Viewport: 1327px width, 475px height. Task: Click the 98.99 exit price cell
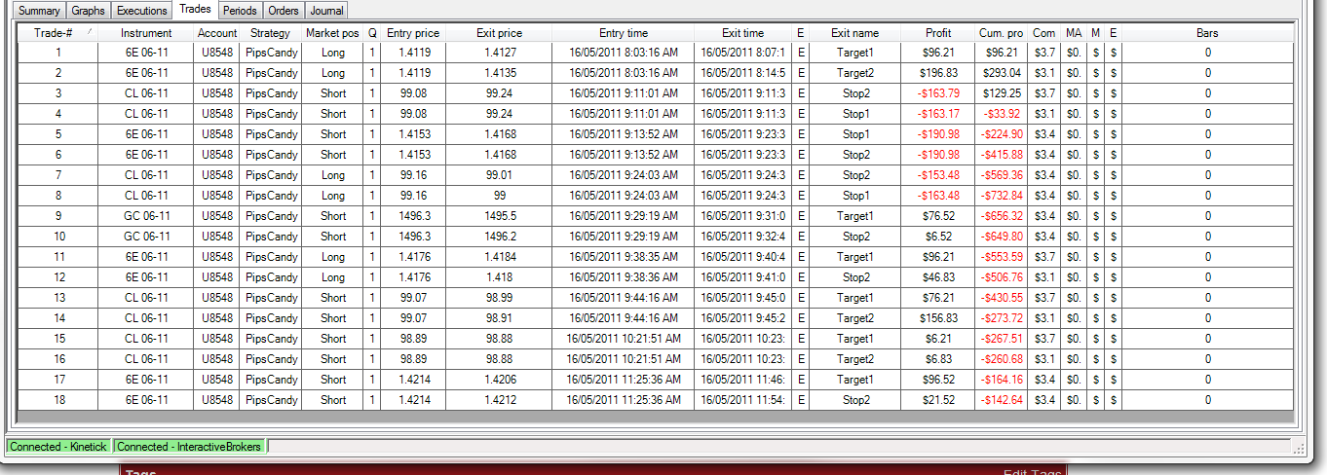pyautogui.click(x=499, y=298)
